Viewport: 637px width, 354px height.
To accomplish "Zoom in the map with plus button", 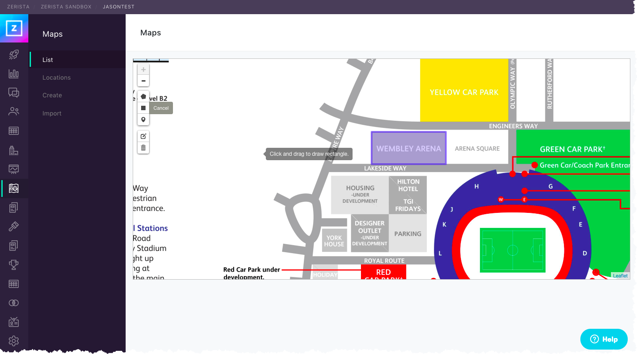I will (143, 69).
